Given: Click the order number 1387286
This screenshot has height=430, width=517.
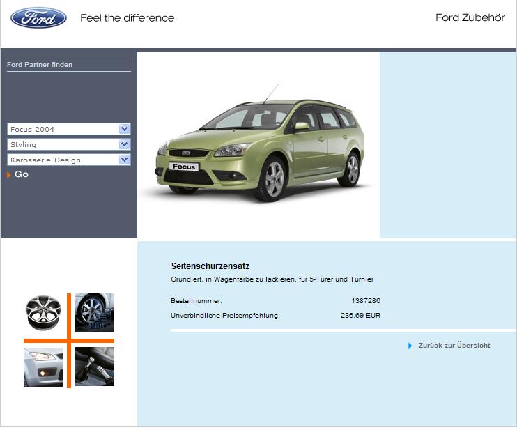Looking at the screenshot, I should [x=366, y=301].
